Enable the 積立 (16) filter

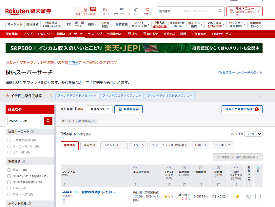pyautogui.click(x=9, y=170)
